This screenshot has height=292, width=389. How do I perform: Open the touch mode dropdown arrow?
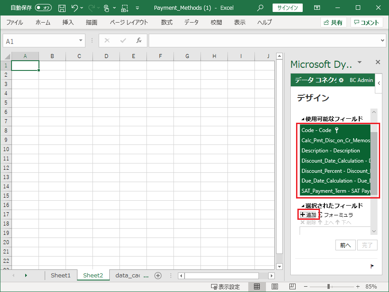[114, 8]
